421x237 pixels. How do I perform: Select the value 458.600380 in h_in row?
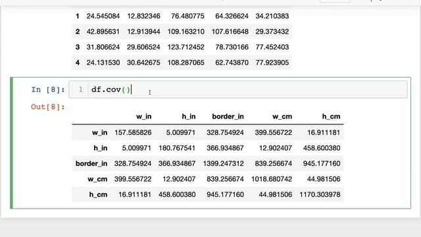tap(322, 148)
